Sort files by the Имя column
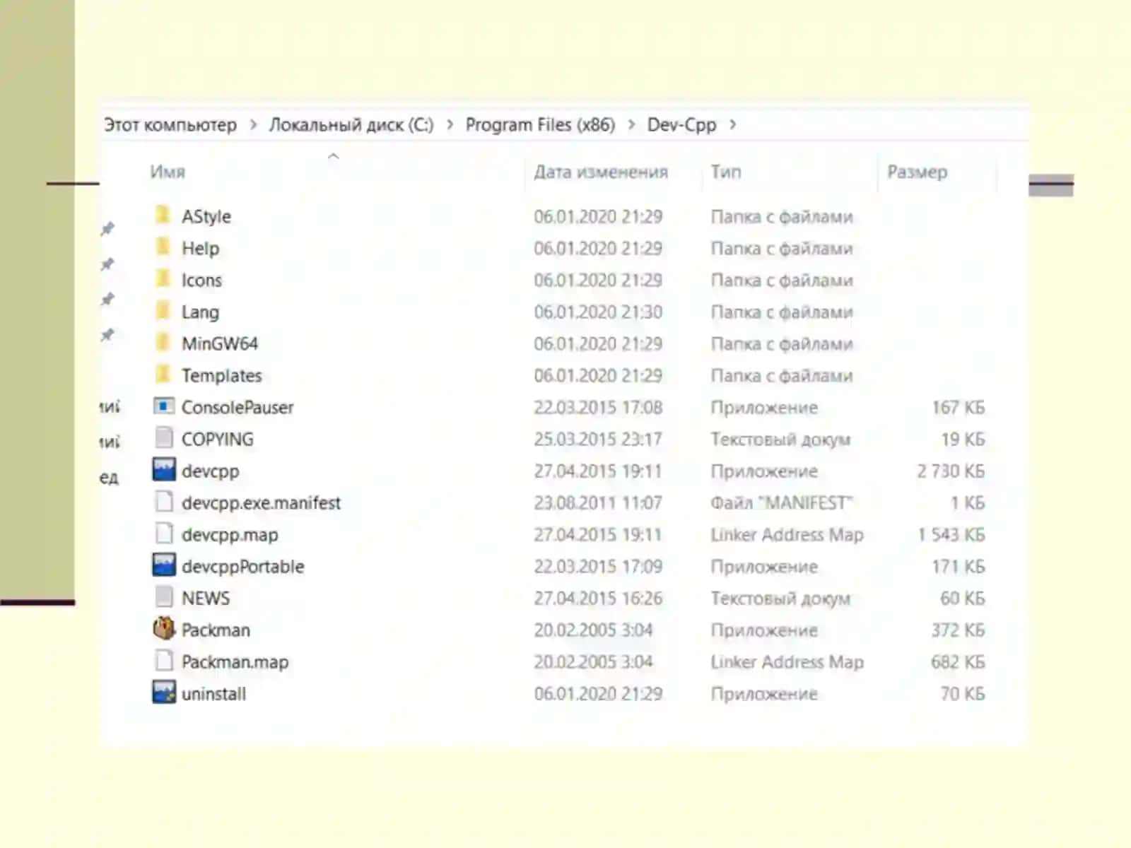 168,172
